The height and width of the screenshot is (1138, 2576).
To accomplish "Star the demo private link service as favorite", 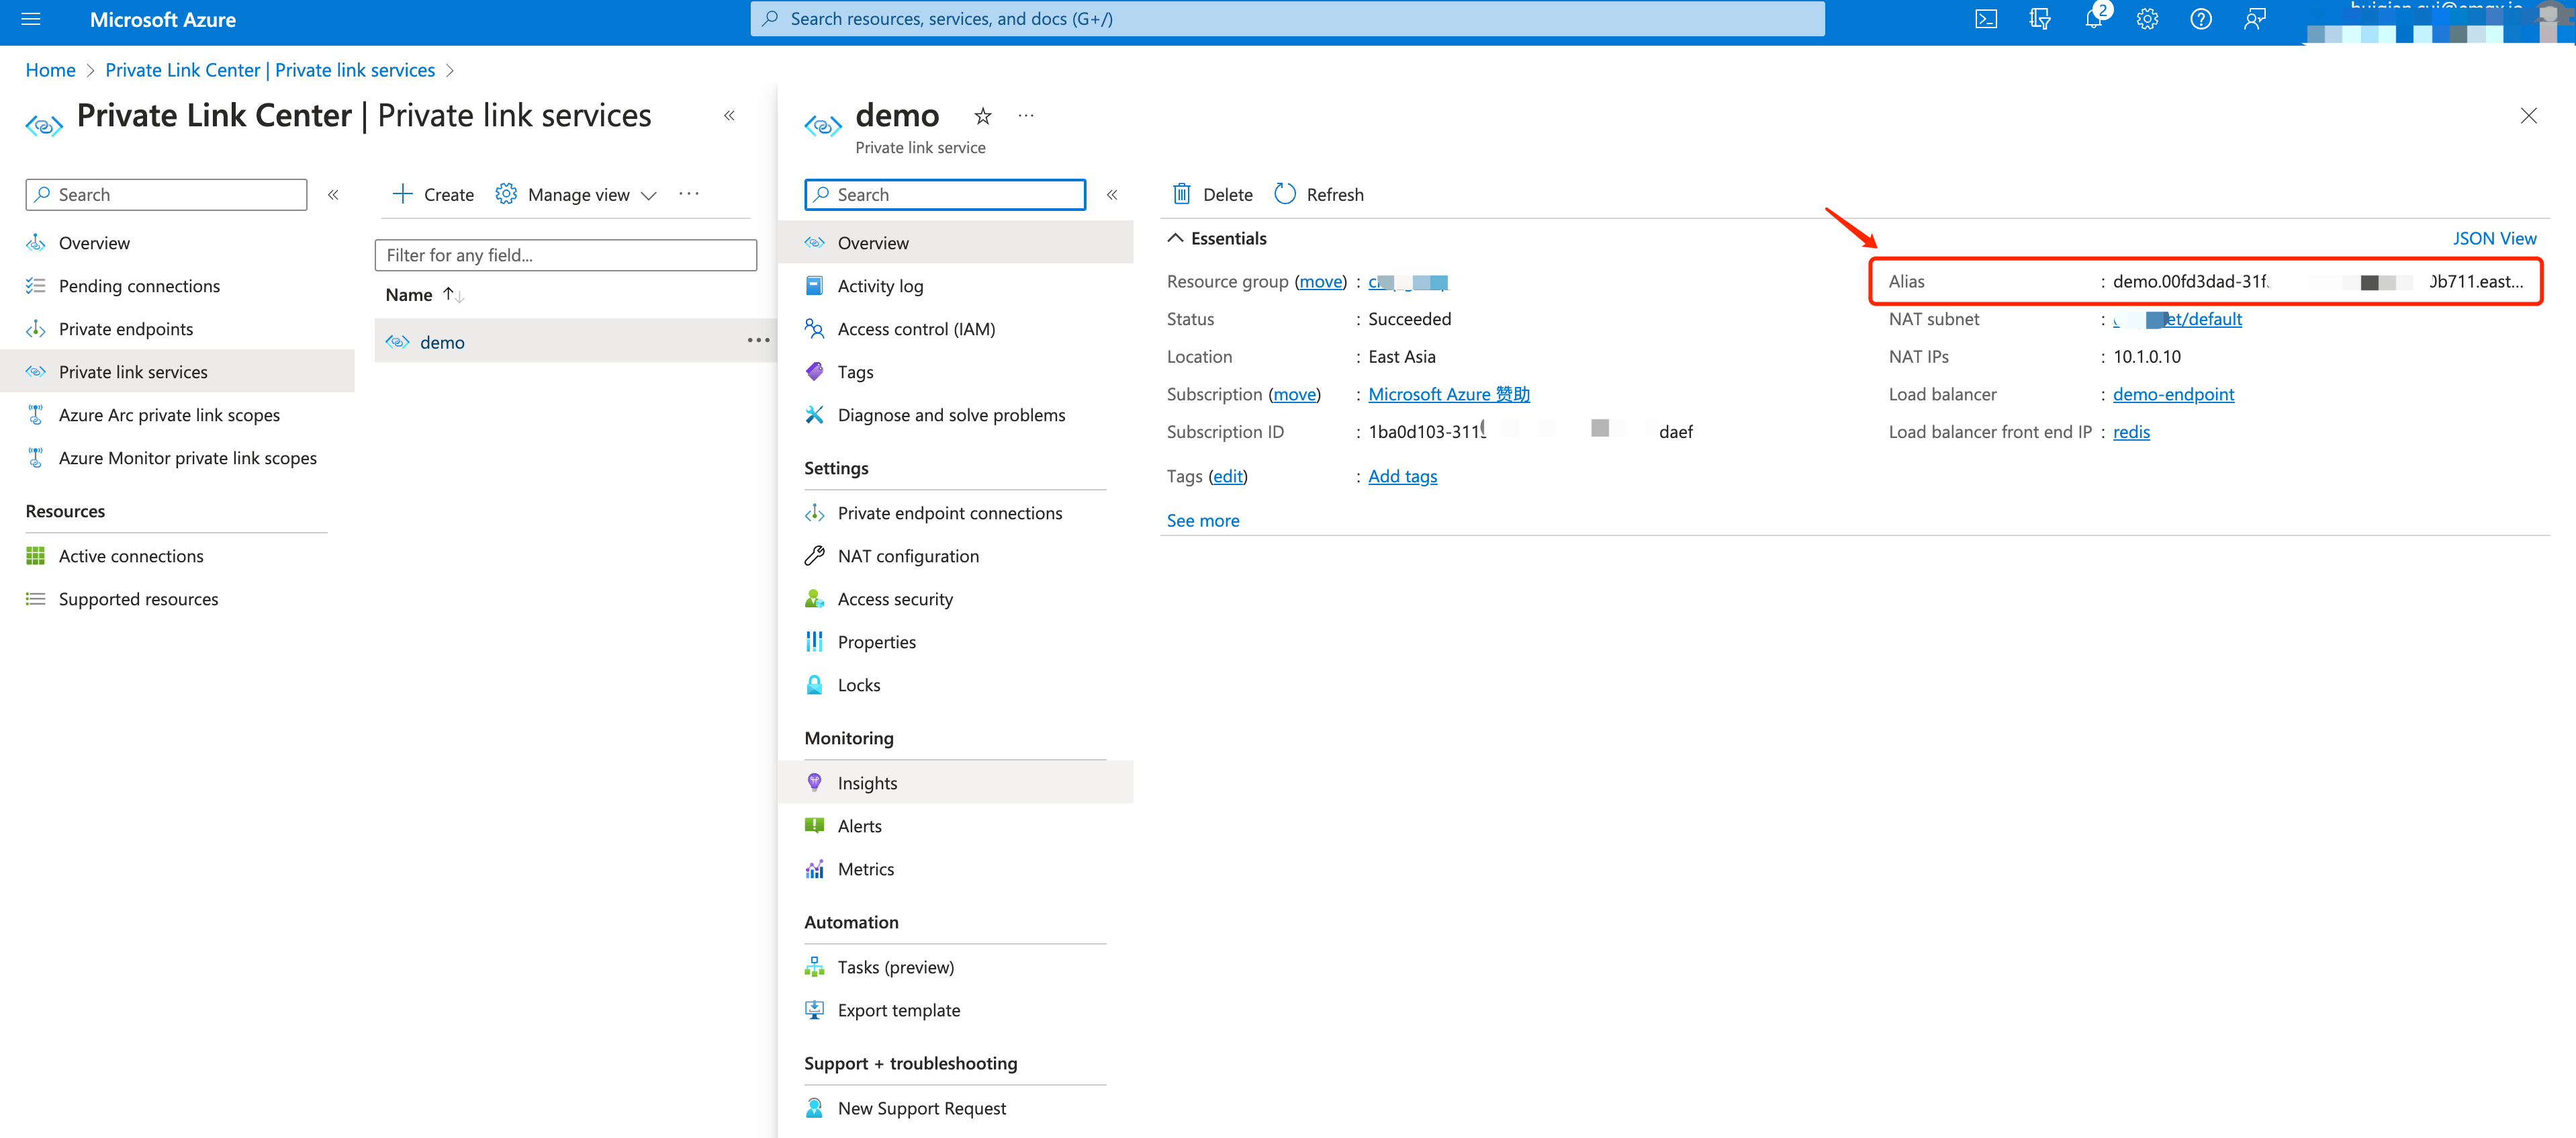I will pos(983,115).
